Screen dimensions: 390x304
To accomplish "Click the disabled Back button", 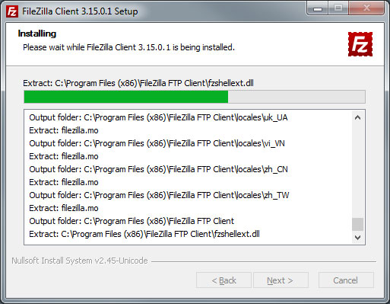I will tap(224, 280).
